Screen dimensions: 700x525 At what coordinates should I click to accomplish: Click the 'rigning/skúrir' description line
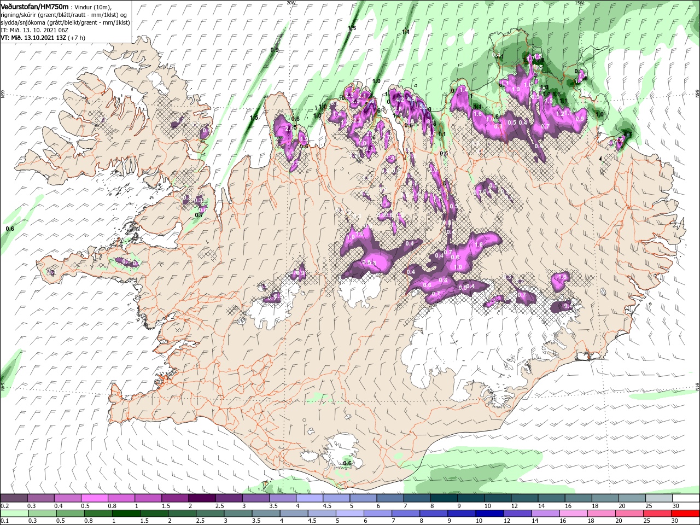[63, 14]
